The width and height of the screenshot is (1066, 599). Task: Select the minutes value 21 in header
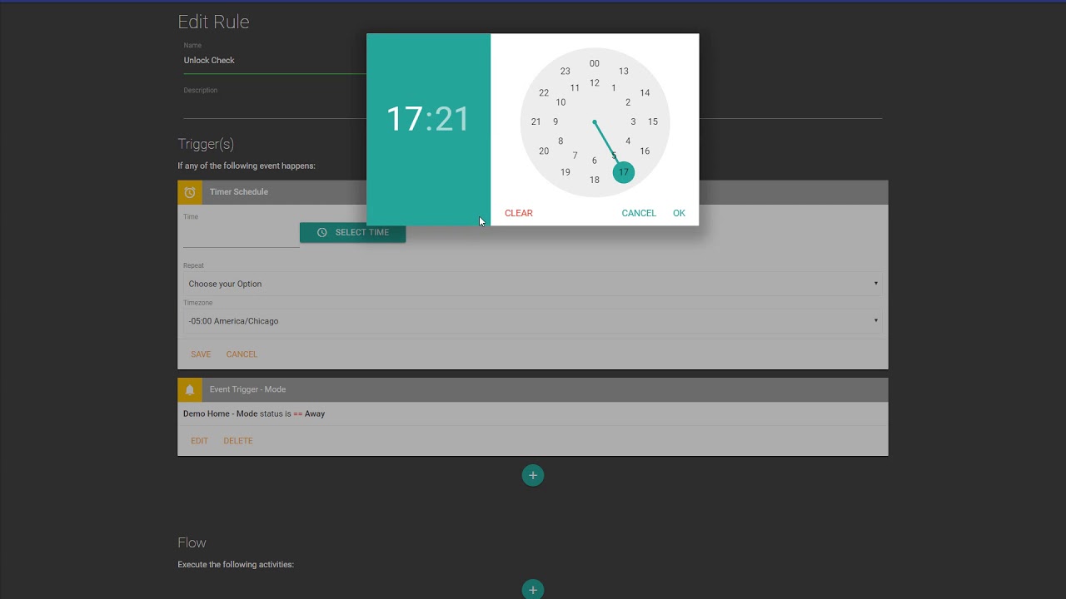click(x=453, y=119)
